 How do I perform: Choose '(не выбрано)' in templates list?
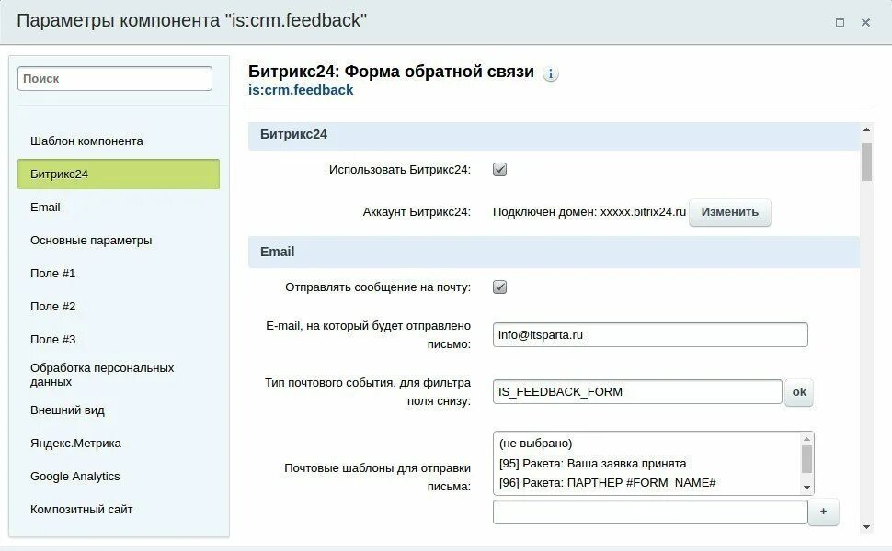pyautogui.click(x=535, y=443)
